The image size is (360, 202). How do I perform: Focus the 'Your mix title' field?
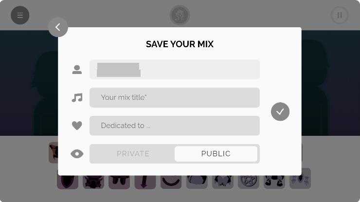(175, 97)
